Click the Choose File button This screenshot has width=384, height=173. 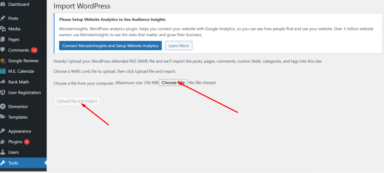[x=173, y=83]
